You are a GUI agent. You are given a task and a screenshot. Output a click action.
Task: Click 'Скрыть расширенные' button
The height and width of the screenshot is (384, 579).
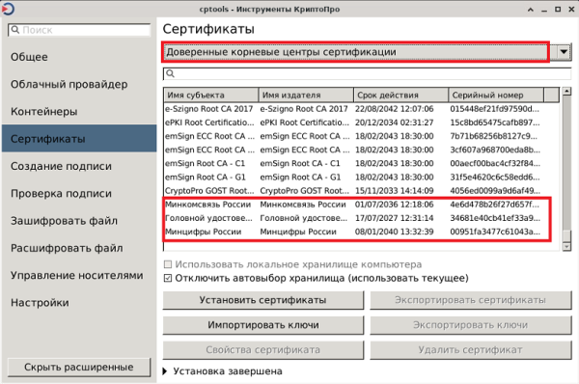79,367
